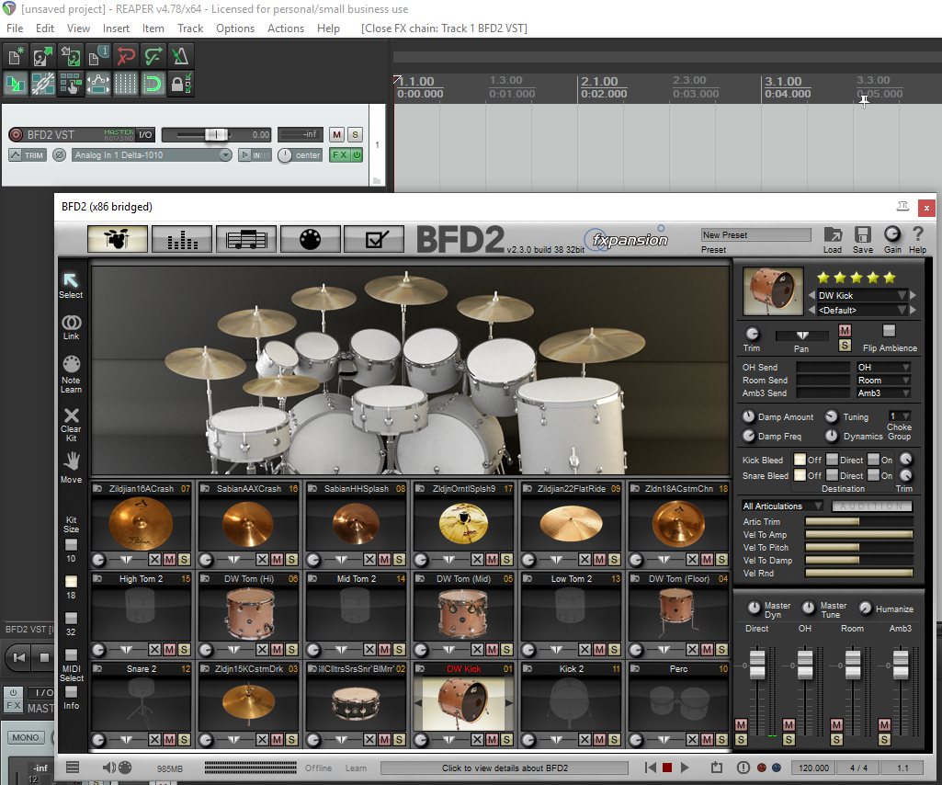Image resolution: width=942 pixels, height=785 pixels.
Task: Open the BFD2 Preferences page
Action: (374, 239)
